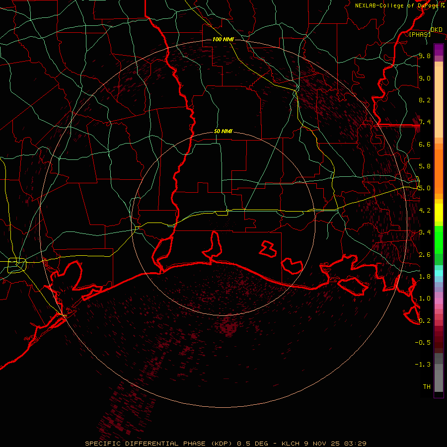Pick the pink band in the color bar
447x447 pixels.
coord(439,301)
